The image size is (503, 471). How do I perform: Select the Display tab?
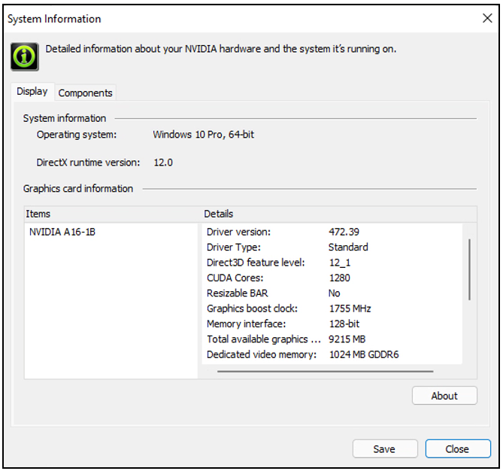(32, 92)
